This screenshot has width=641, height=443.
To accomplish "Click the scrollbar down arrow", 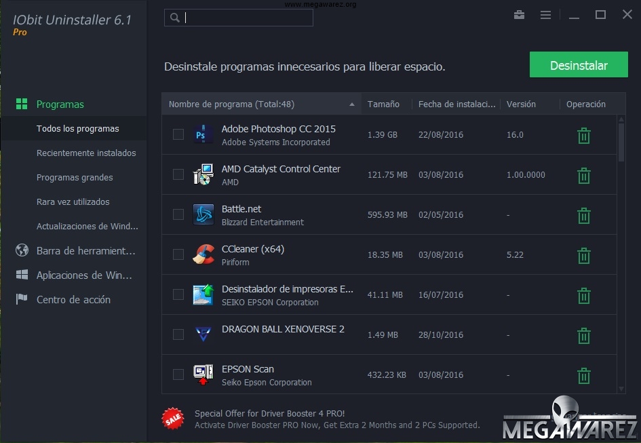I will [x=621, y=389].
